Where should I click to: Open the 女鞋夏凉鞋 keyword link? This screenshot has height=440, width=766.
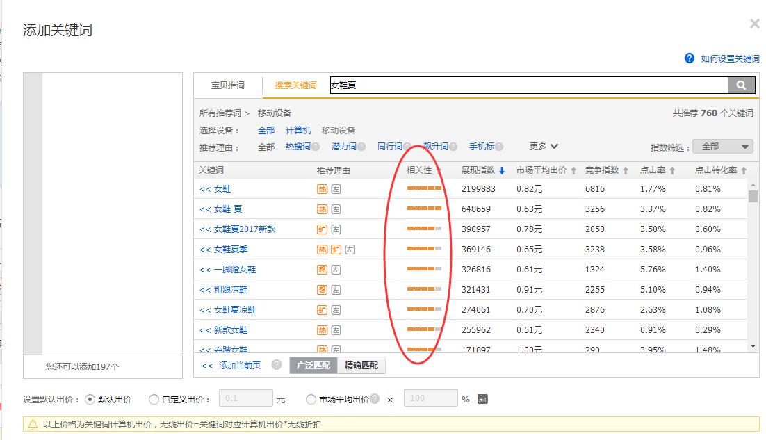[x=236, y=309]
